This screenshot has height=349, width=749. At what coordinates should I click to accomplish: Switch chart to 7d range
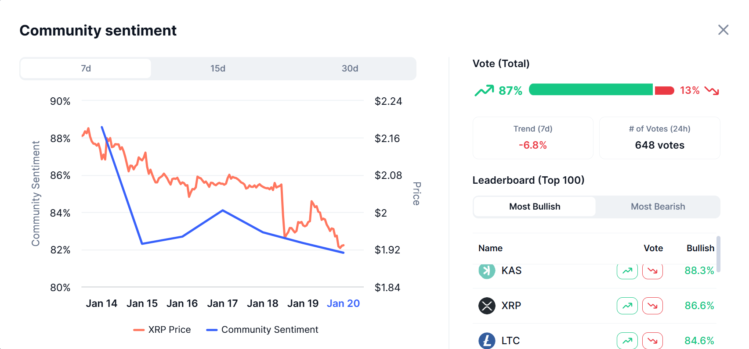click(x=86, y=68)
